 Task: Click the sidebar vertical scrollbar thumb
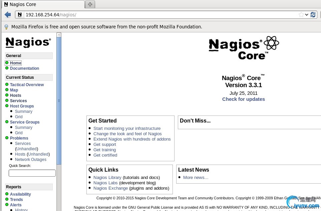[59, 101]
